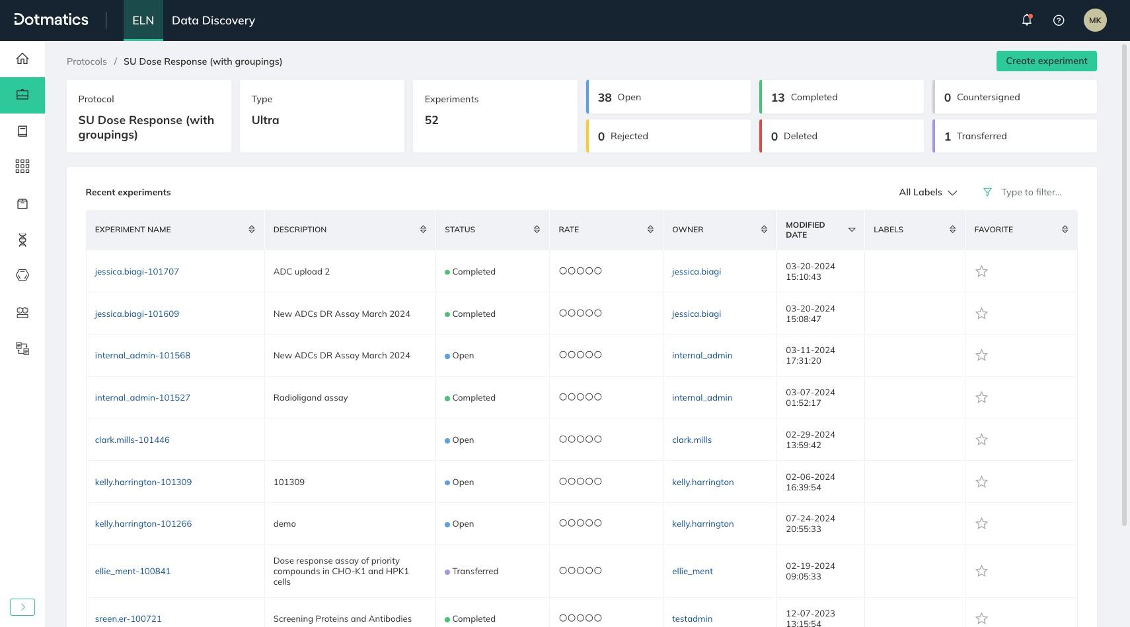Click the filter funnel icon
The height and width of the screenshot is (627, 1130).
click(x=987, y=192)
